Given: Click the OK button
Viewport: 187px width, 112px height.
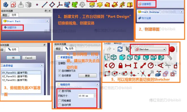Looking at the screenshot, I should tap(13, 58).
